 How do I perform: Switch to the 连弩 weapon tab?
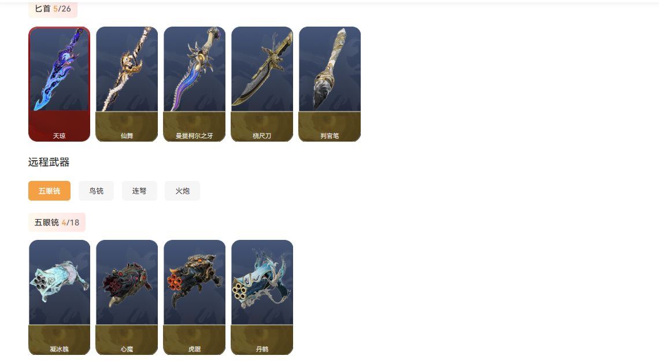click(x=139, y=191)
